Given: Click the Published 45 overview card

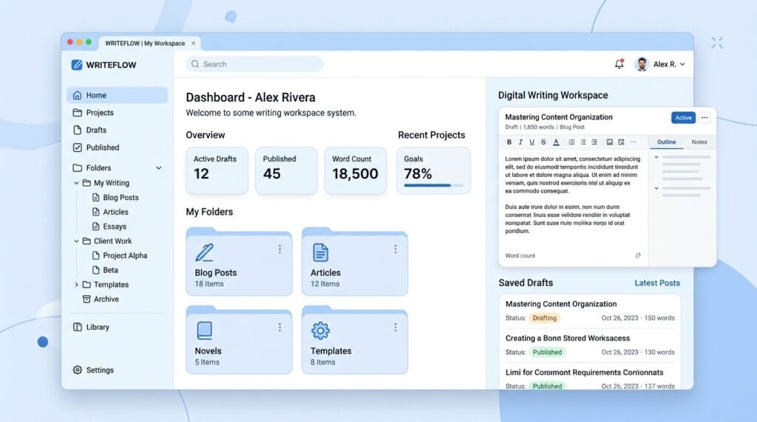Looking at the screenshot, I should click(x=286, y=170).
